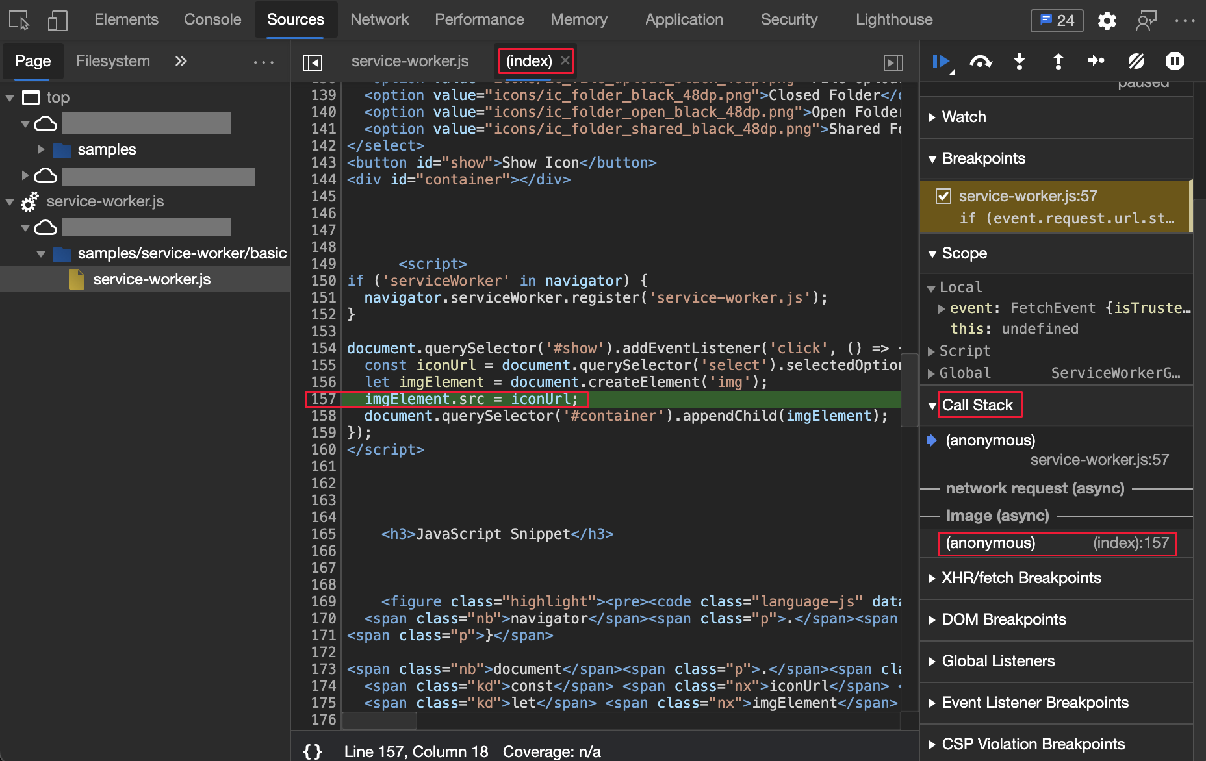Click the step to next statement icon

point(1096,61)
